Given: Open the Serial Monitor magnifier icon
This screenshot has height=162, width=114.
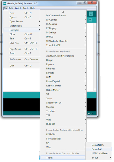Looking at the screenshot, I should (x=91, y=14).
